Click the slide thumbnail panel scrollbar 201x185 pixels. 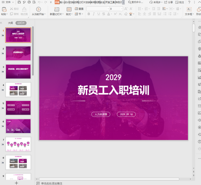pos(33,51)
